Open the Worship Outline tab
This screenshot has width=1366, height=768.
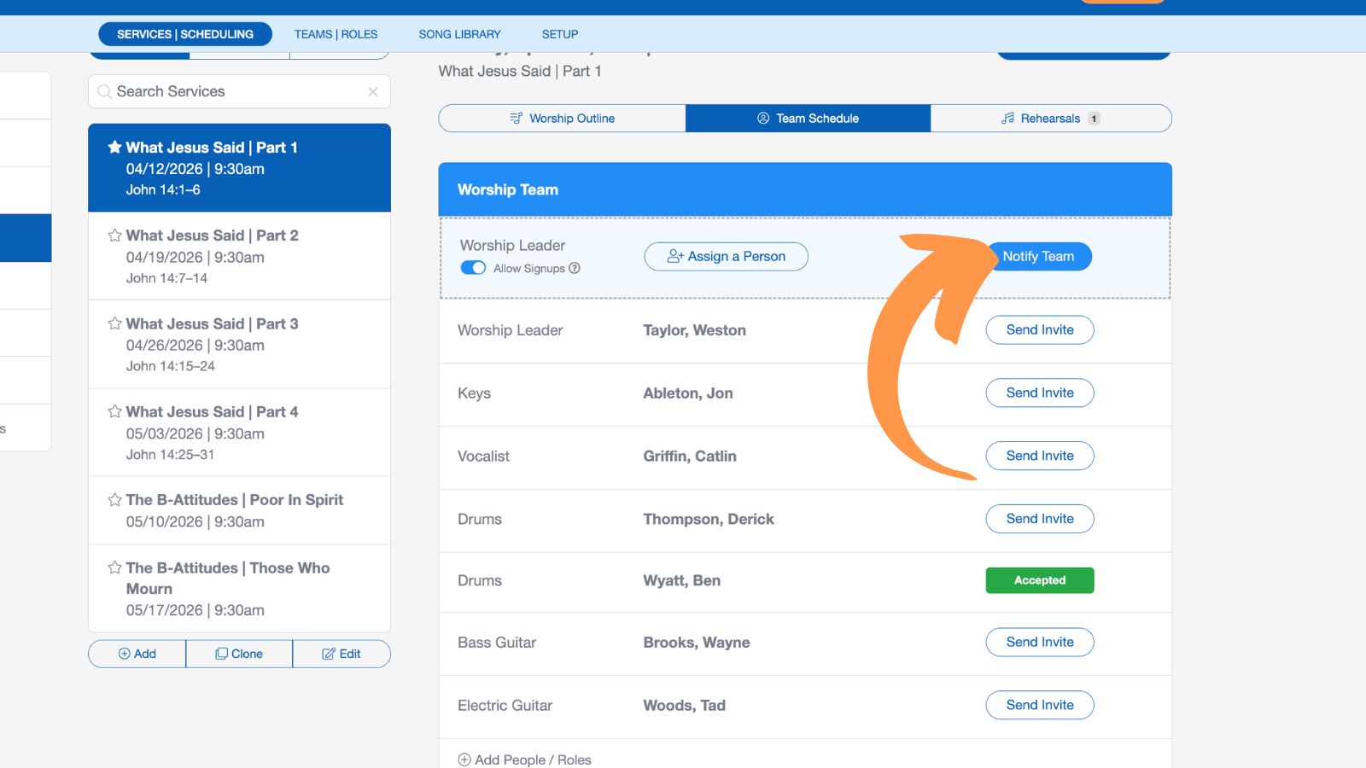click(x=562, y=119)
